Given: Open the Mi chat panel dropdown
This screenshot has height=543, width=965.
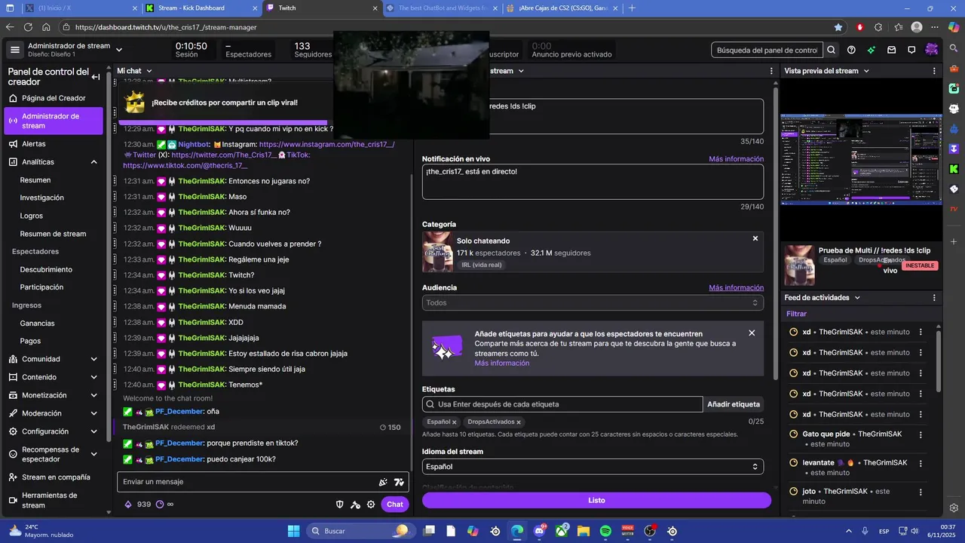Looking at the screenshot, I should coord(149,71).
